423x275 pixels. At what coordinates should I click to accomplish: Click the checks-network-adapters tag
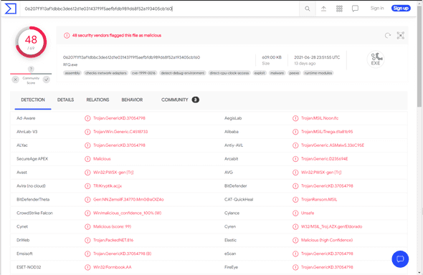point(106,73)
